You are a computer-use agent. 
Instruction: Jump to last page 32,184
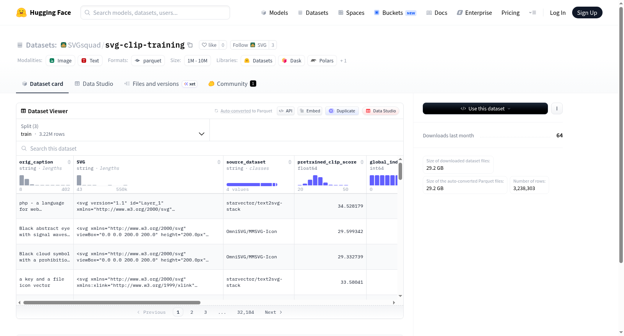pyautogui.click(x=245, y=312)
